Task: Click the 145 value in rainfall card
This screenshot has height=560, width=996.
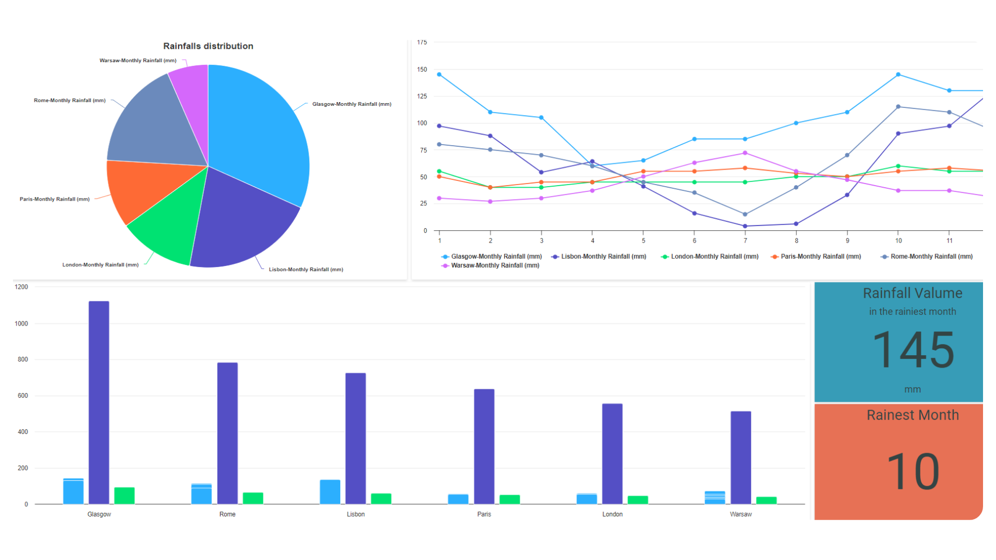Action: (x=913, y=351)
